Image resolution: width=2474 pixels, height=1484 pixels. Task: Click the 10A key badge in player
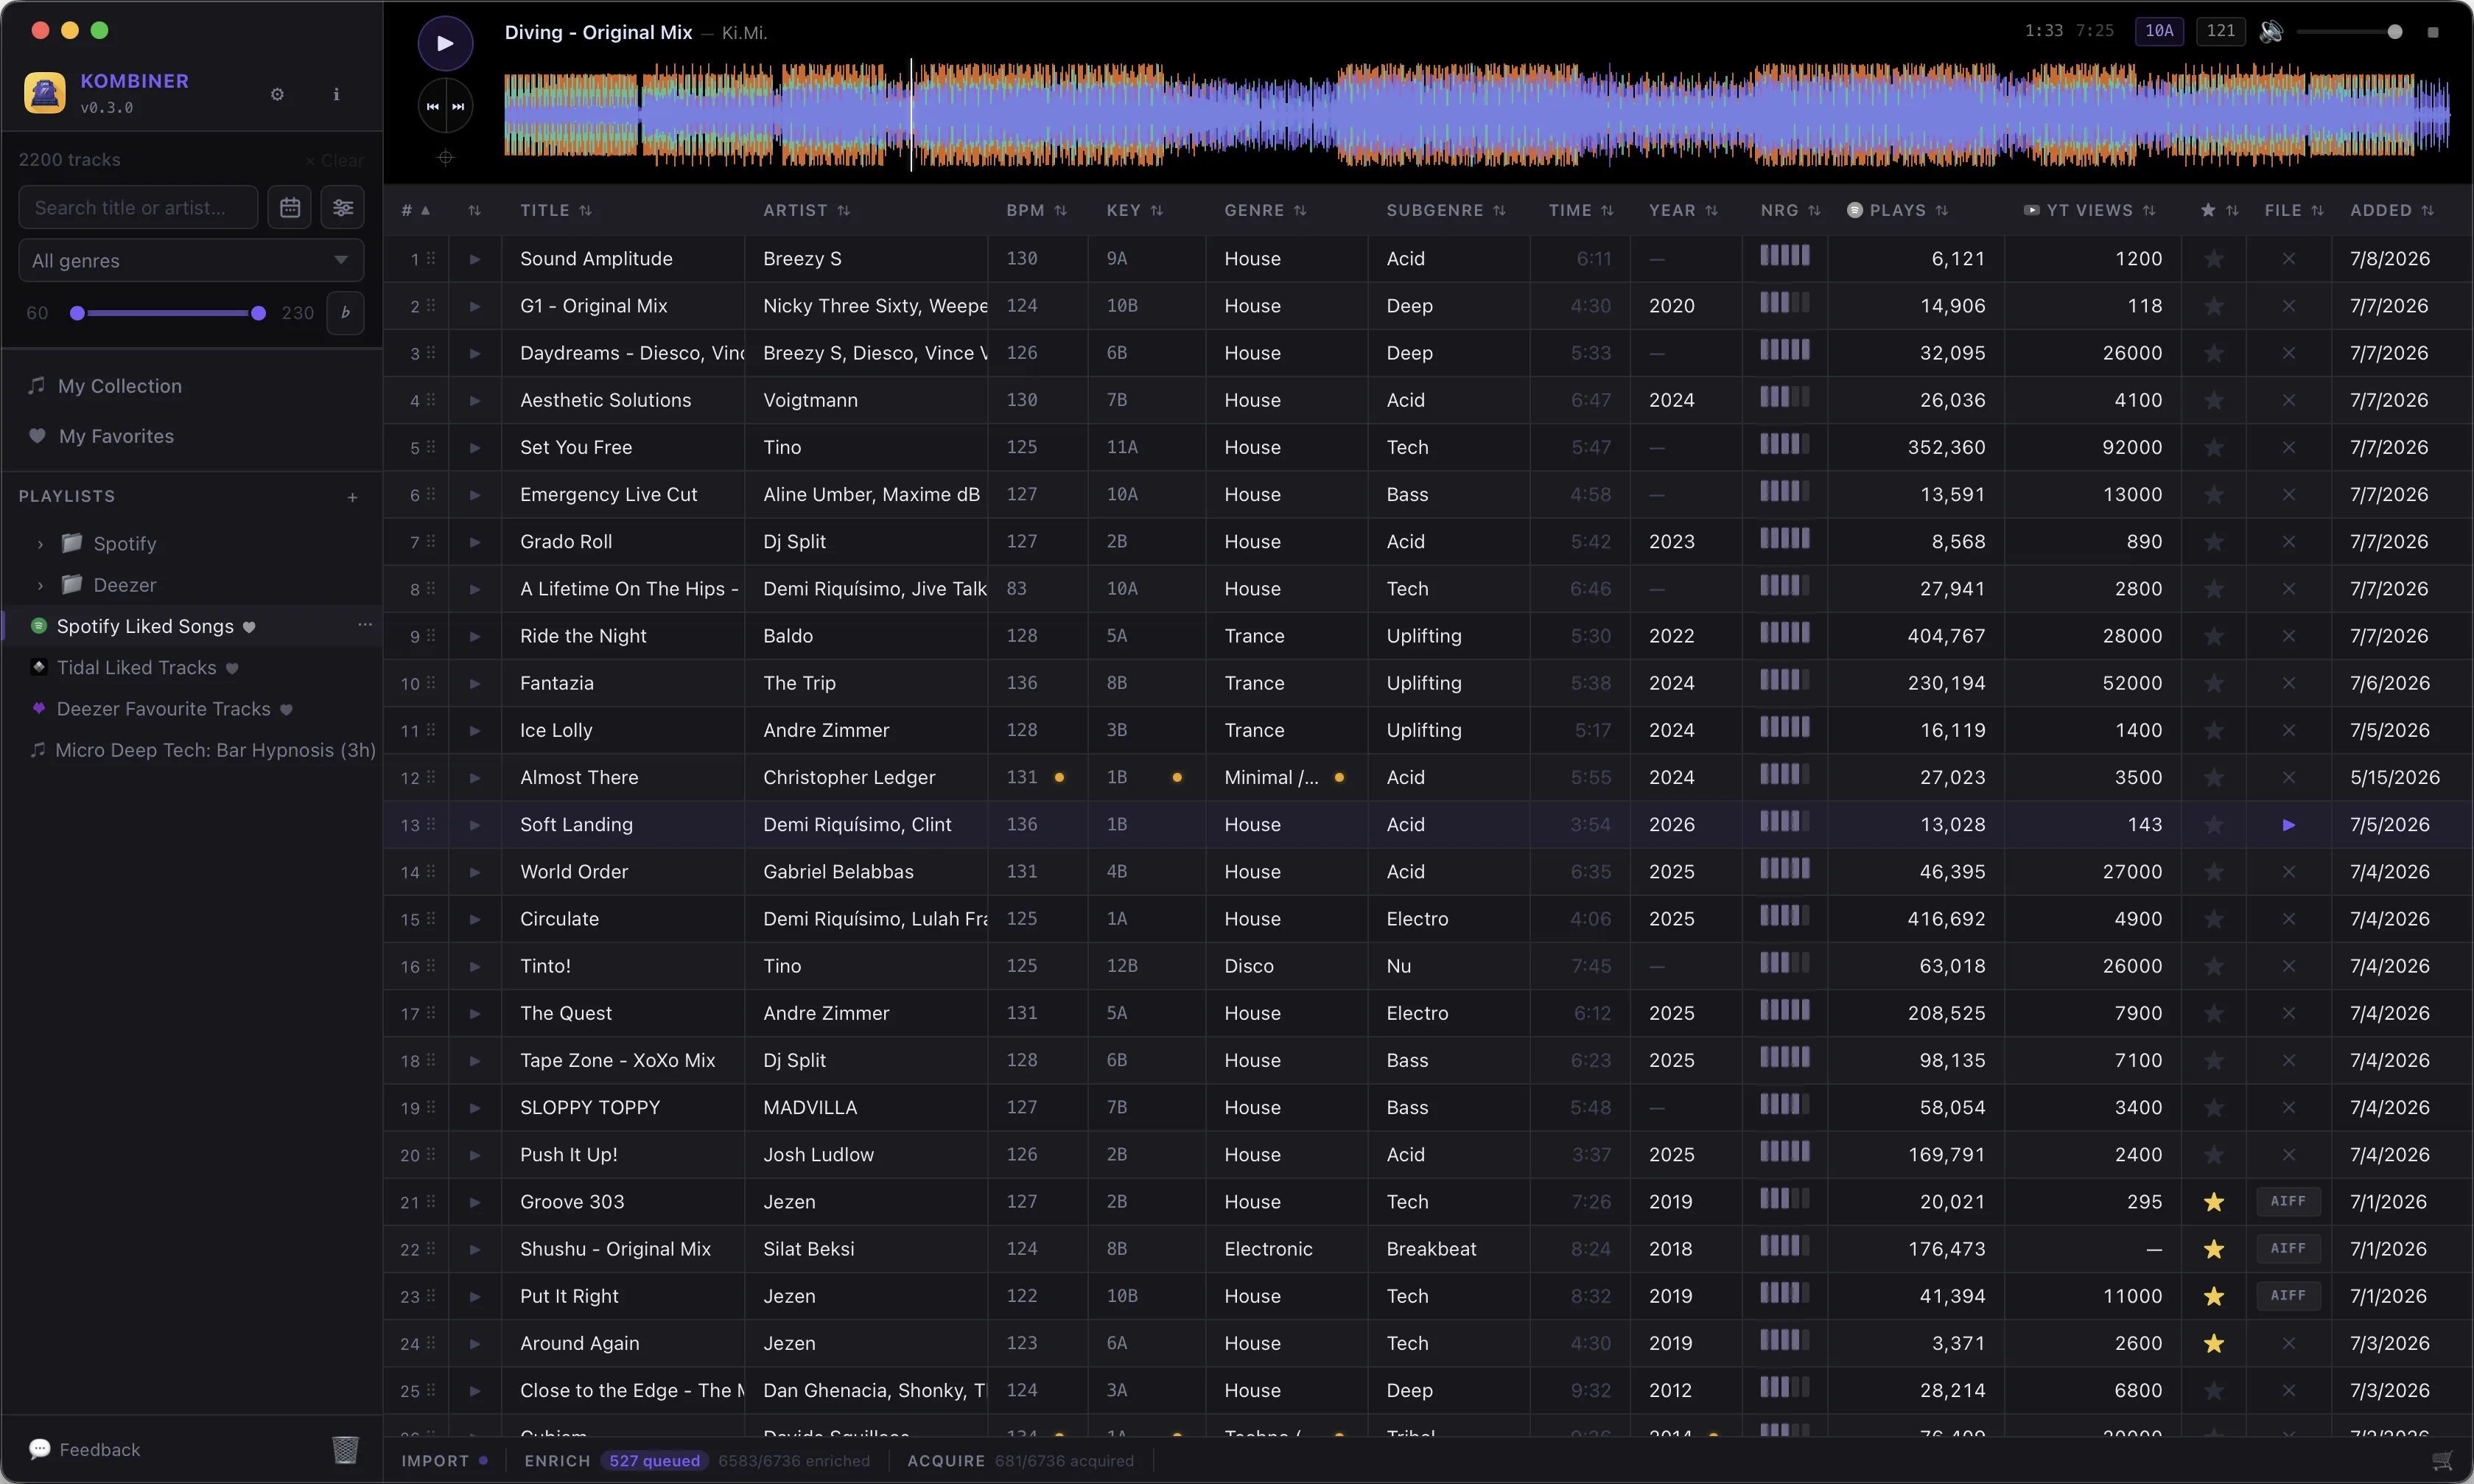click(2160, 31)
